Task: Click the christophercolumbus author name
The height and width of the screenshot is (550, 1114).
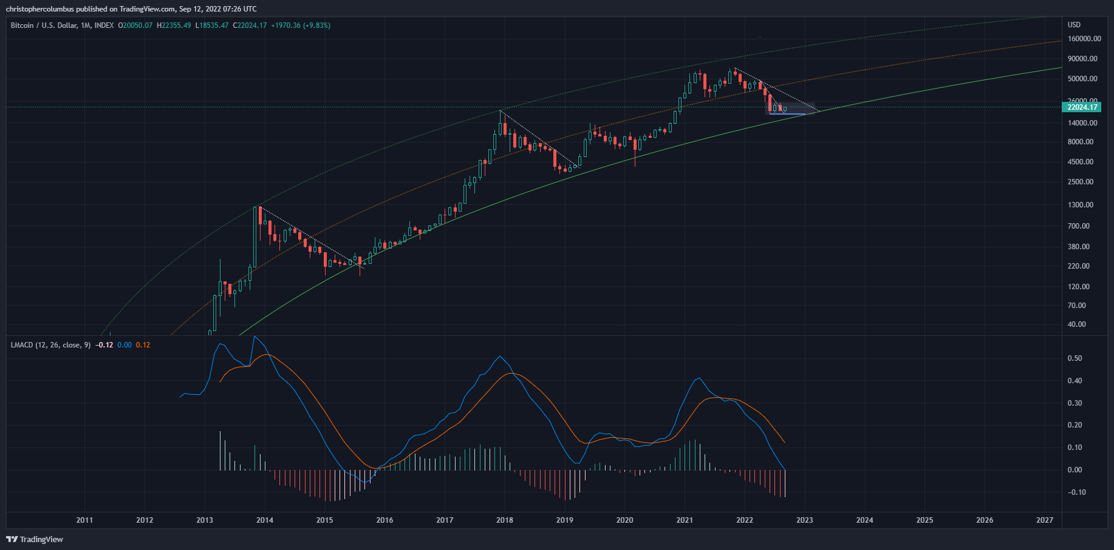Action: (x=39, y=9)
